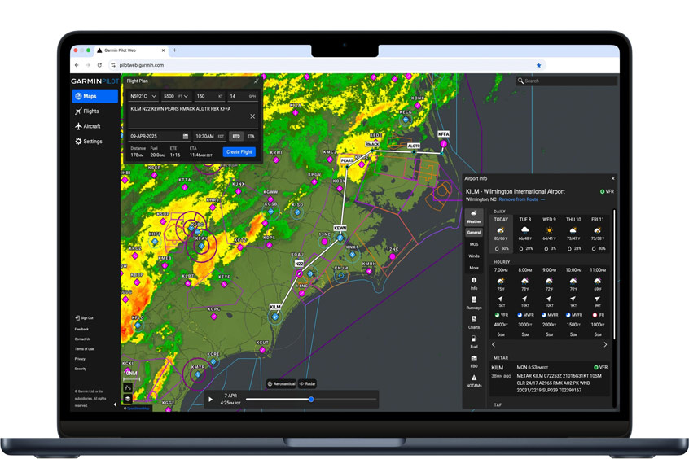This screenshot has width=689, height=459.
Task: Expand the 5500 FT altitude dropdown
Action: [x=176, y=97]
